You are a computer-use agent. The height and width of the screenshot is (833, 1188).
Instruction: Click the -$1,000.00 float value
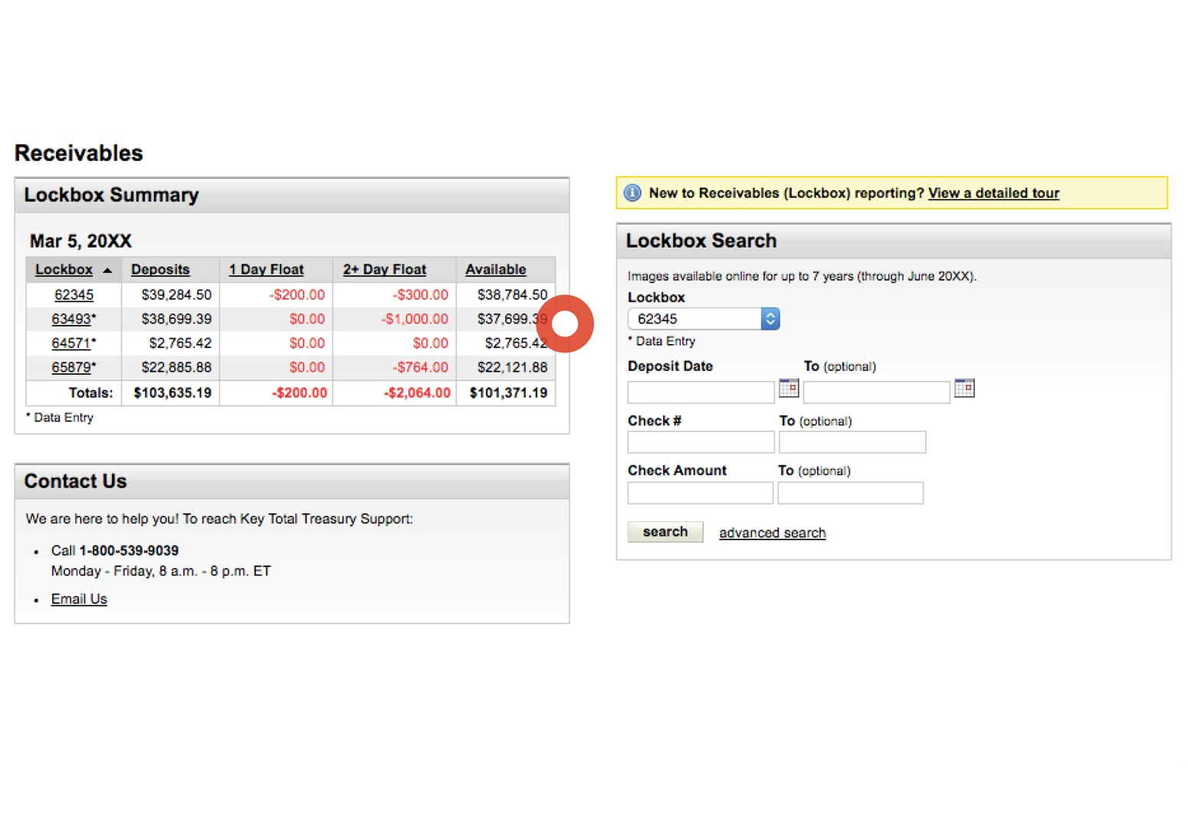click(x=415, y=319)
